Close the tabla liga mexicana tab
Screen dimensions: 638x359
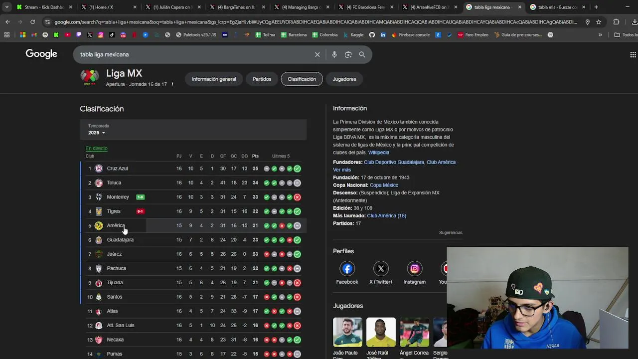pos(520,7)
